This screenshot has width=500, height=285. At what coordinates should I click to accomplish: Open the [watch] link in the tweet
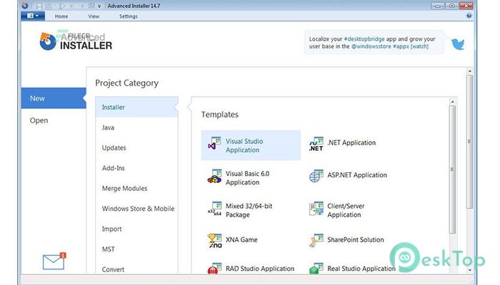[419, 46]
